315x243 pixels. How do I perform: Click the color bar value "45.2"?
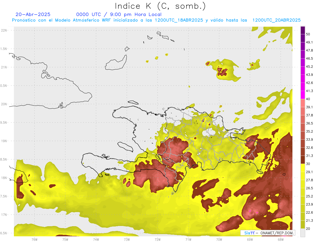pyautogui.click(x=309, y=67)
